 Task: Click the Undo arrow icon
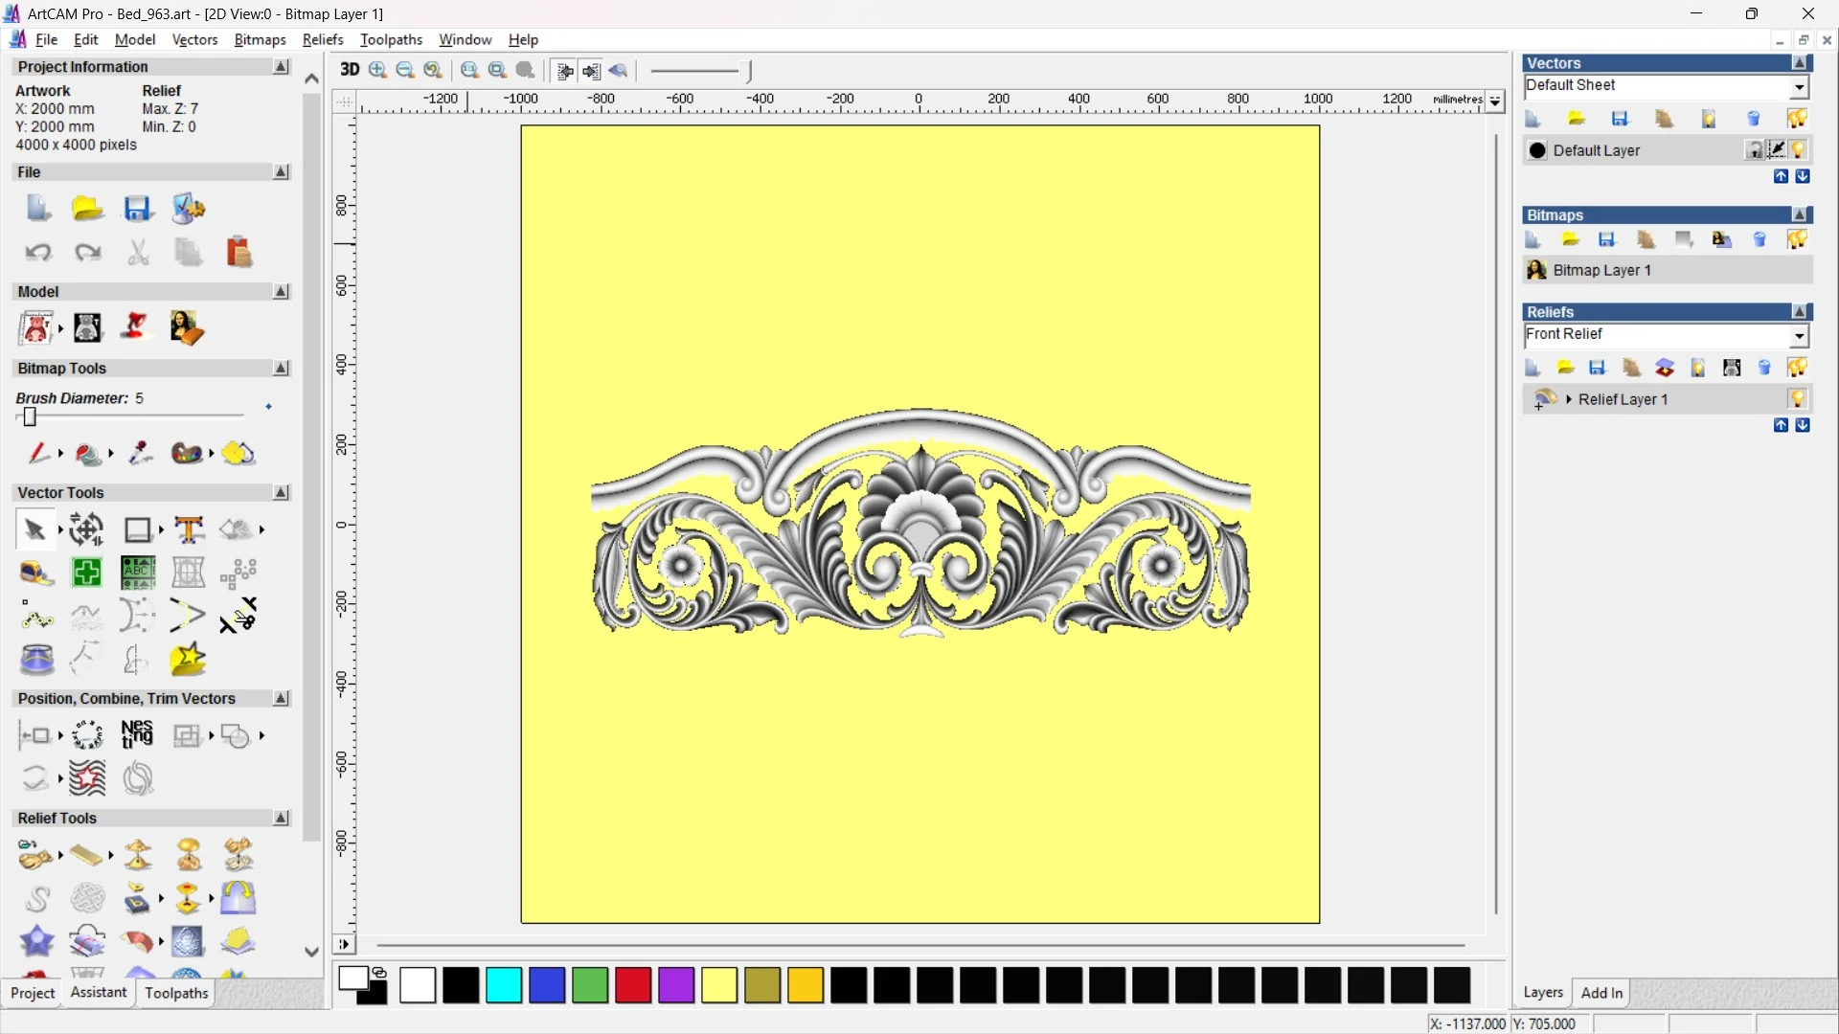(x=38, y=252)
